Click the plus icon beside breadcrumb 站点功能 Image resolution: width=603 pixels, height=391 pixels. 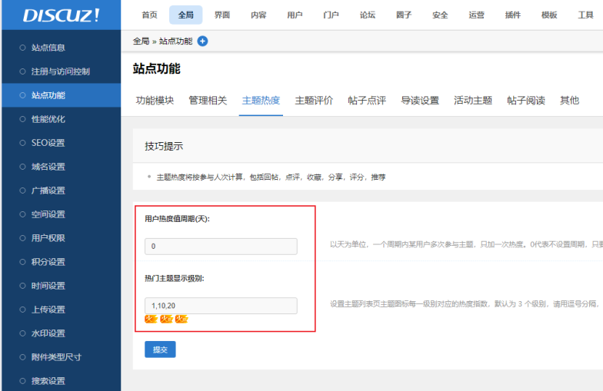(x=202, y=41)
